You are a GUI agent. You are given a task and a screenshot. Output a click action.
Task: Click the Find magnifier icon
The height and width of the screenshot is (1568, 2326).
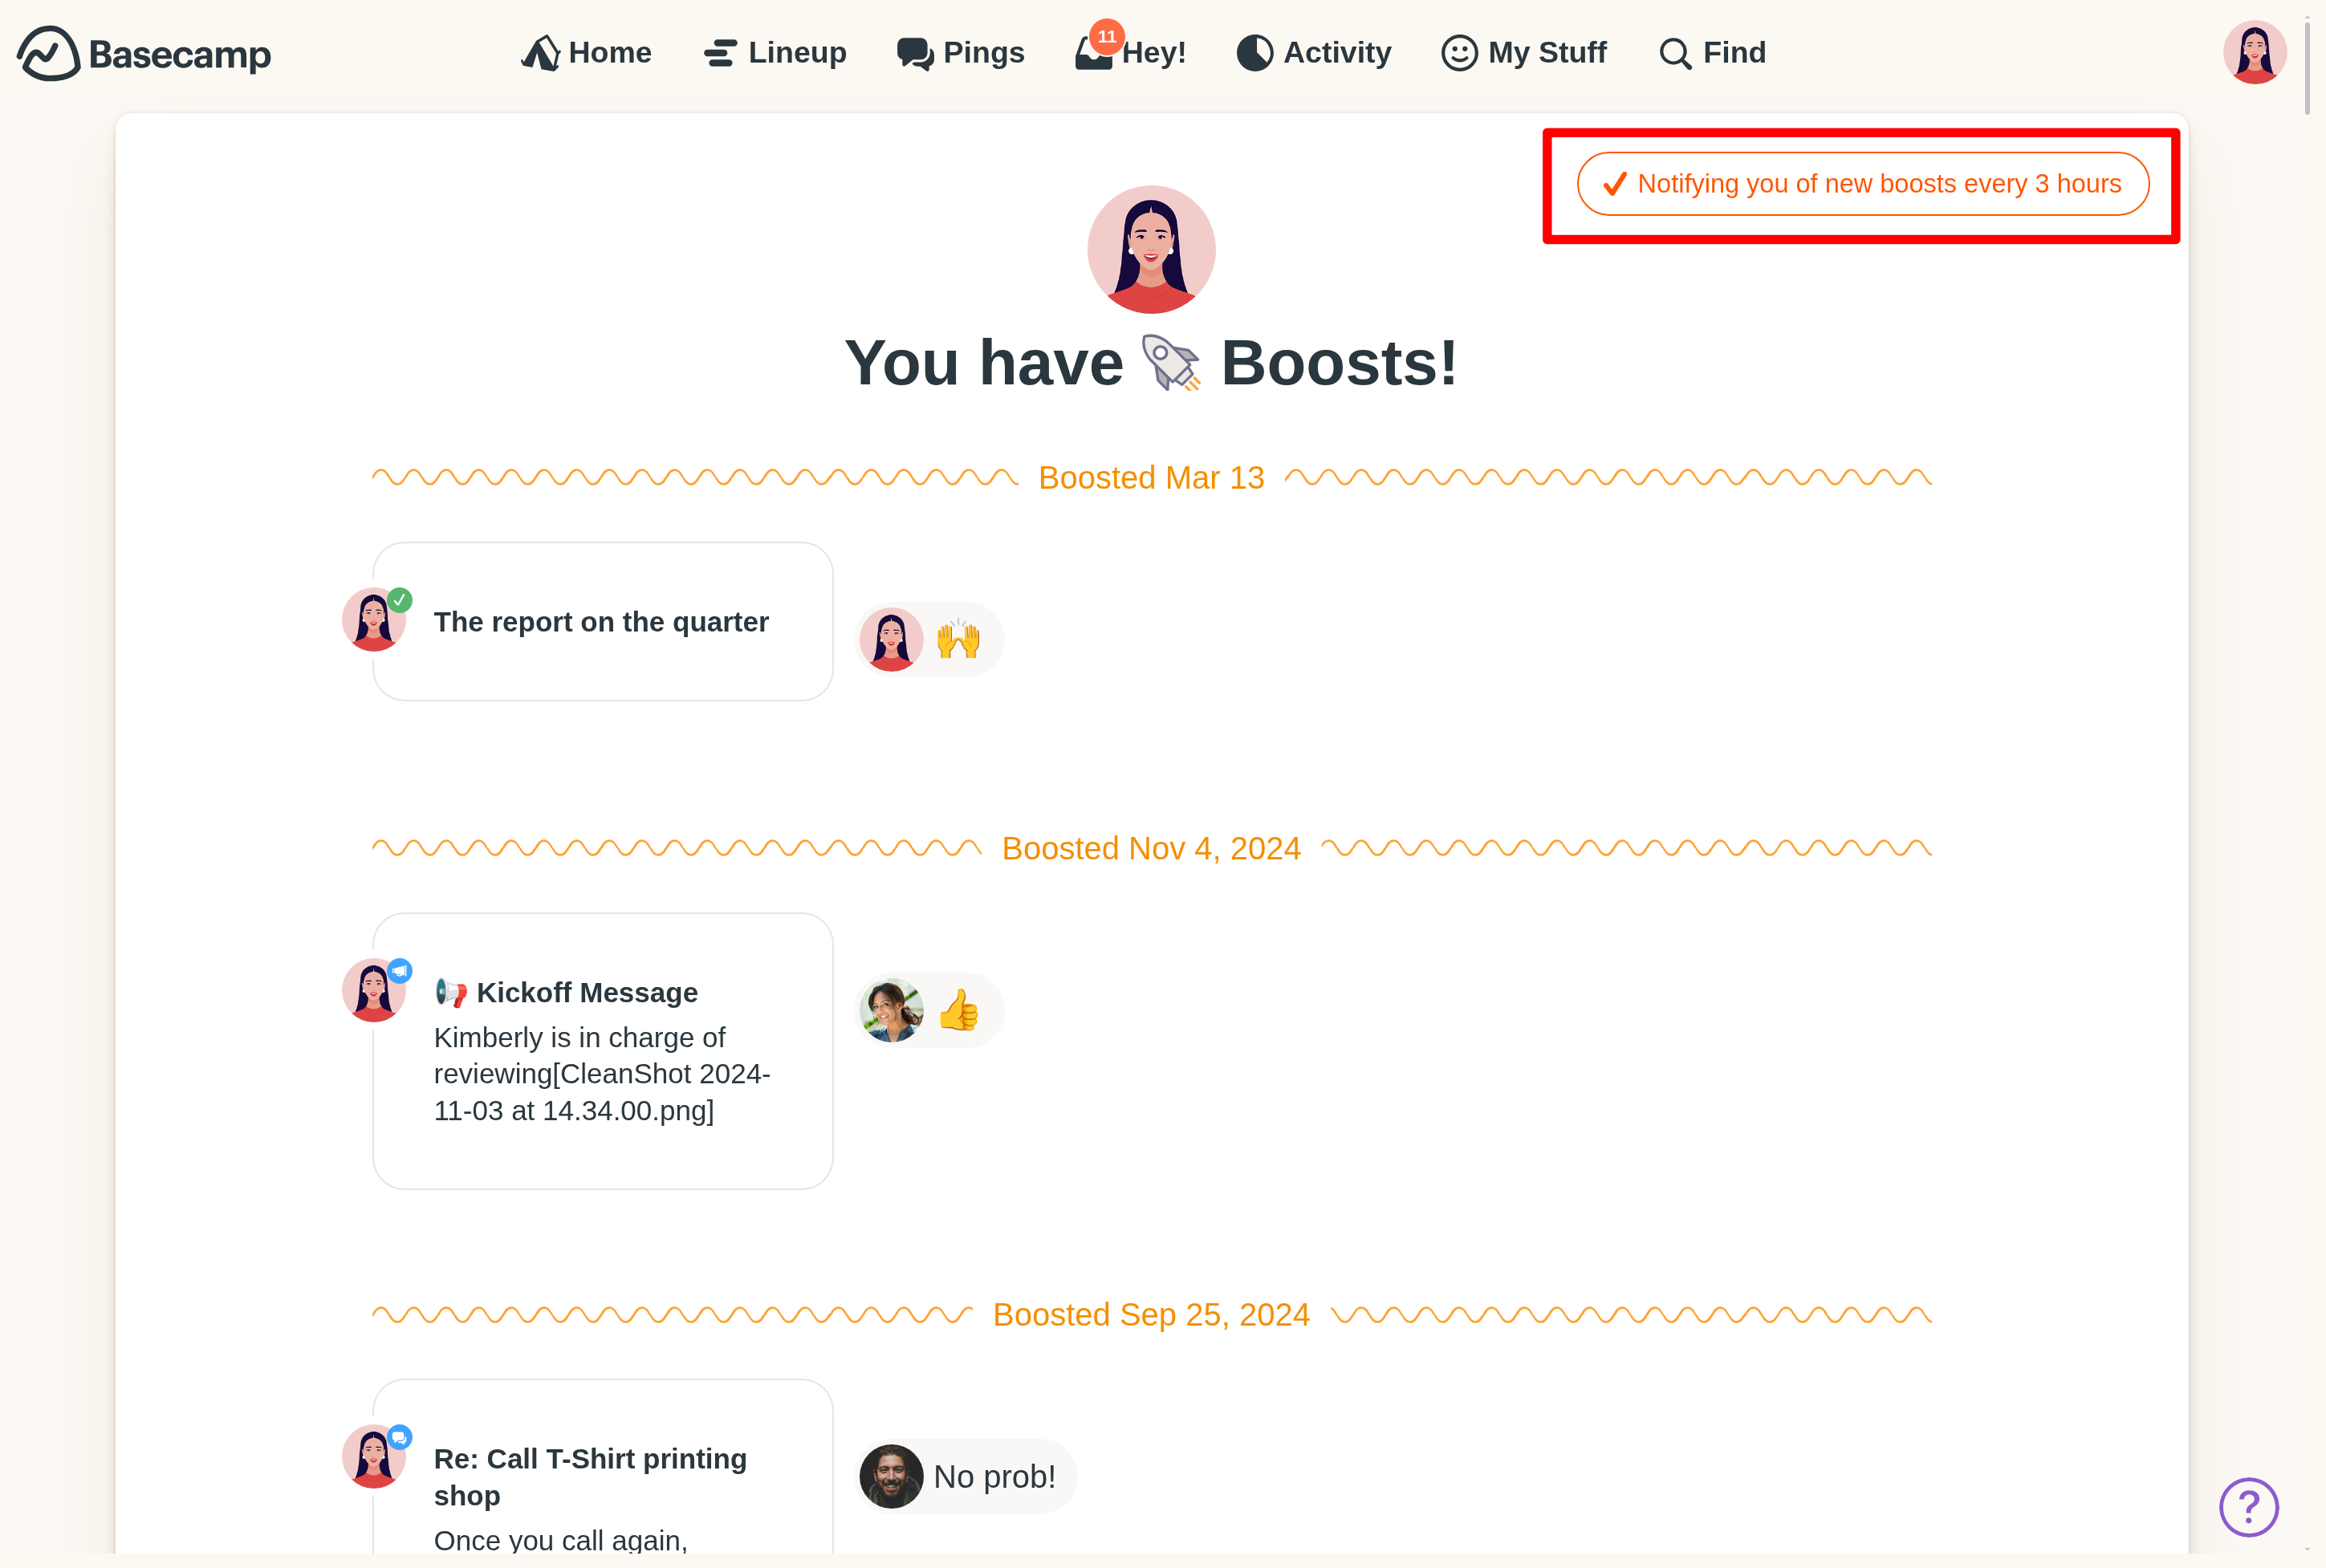[1675, 53]
